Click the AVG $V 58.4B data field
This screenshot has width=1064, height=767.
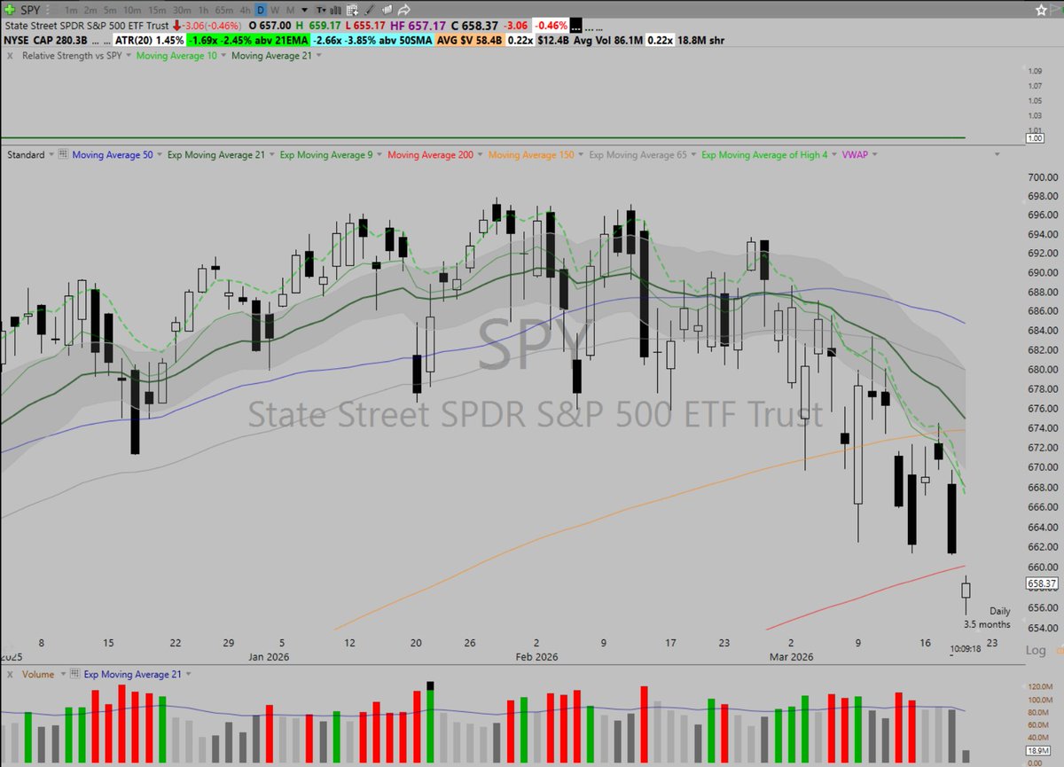coord(468,41)
